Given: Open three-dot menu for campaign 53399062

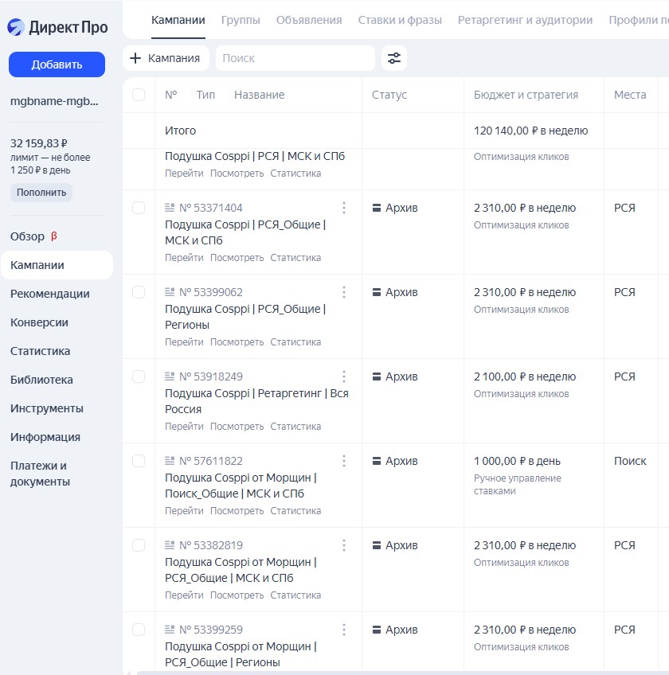Looking at the screenshot, I should tap(344, 292).
